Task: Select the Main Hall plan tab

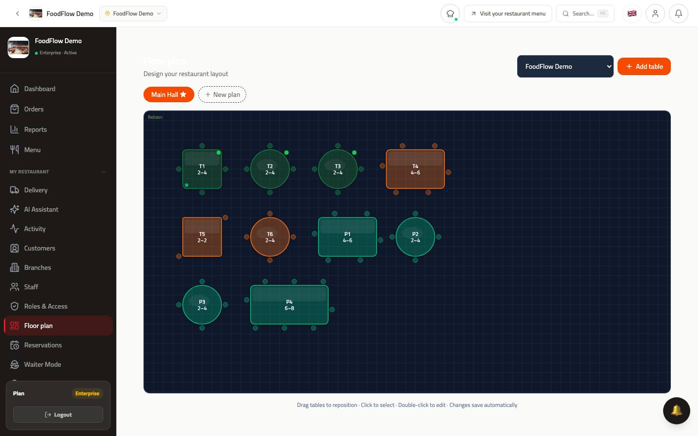Action: (169, 94)
